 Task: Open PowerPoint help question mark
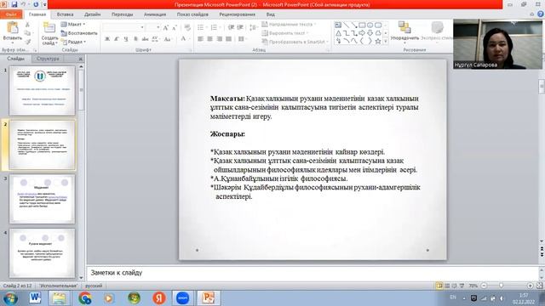(541, 14)
